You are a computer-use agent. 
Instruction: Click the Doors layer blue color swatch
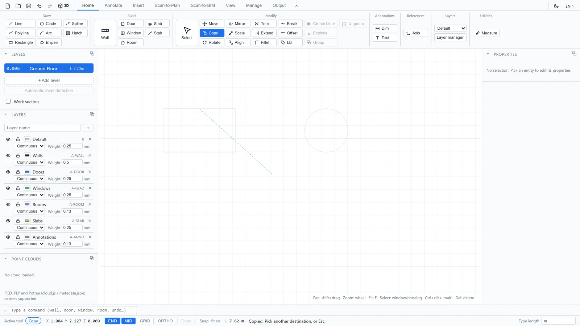pyautogui.click(x=27, y=172)
